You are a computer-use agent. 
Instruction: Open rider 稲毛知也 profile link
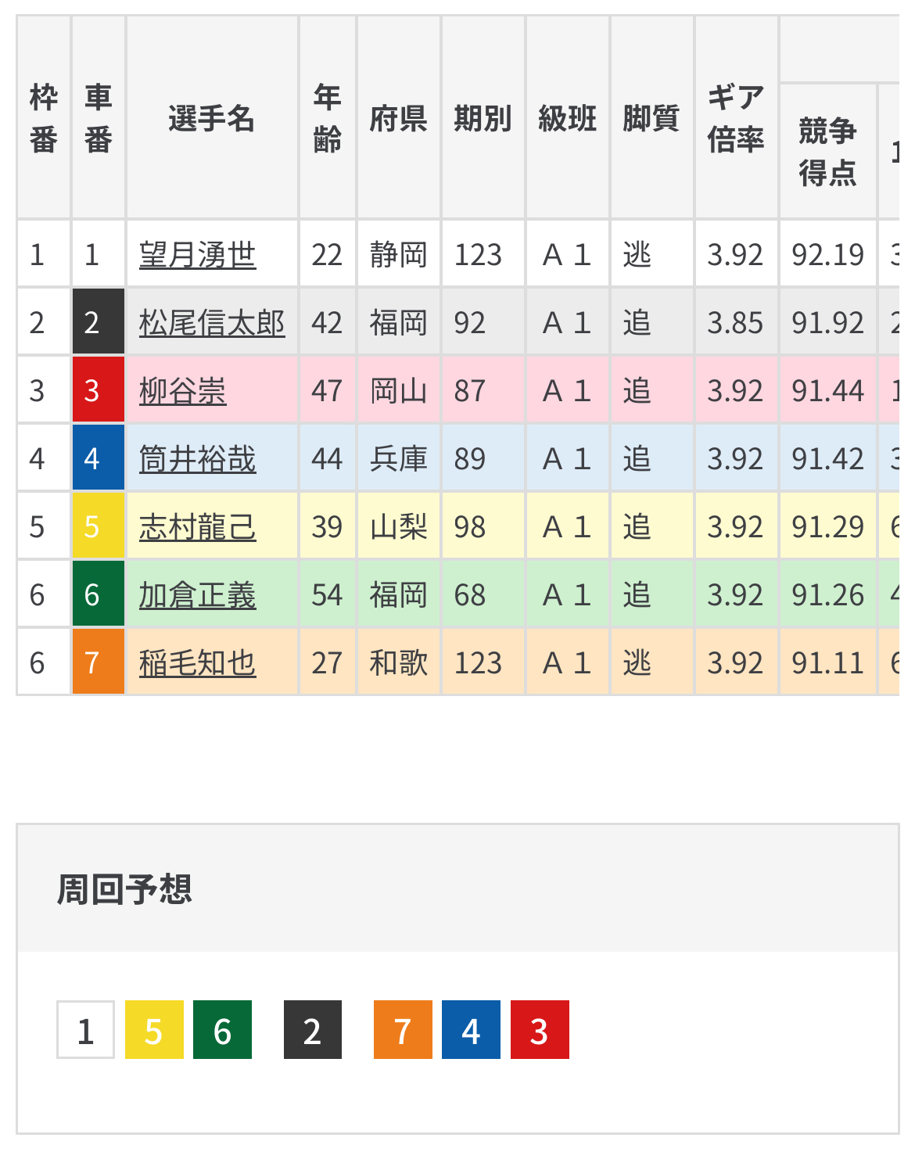click(197, 663)
